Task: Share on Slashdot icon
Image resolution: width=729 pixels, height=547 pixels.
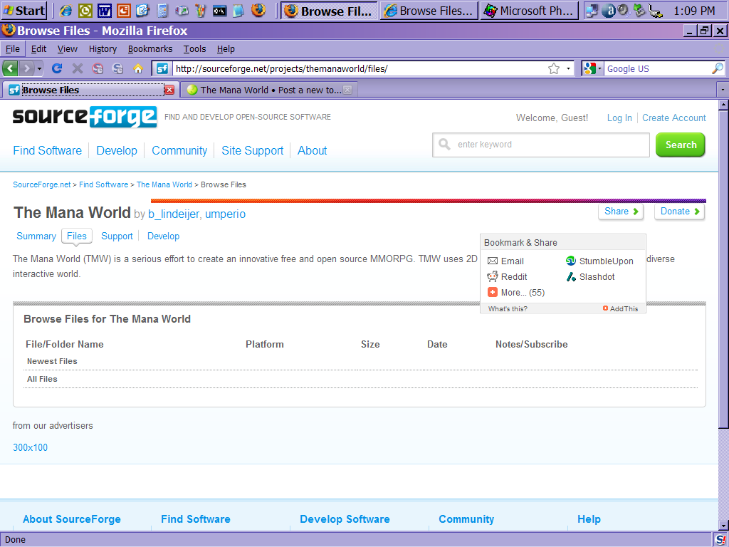Action: 571,277
